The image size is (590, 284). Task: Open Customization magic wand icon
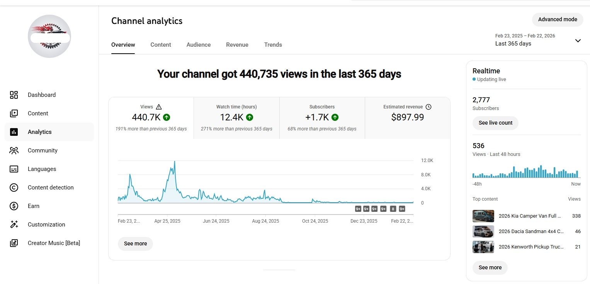click(14, 225)
